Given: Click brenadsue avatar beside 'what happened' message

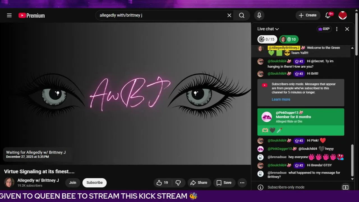Looking at the screenshot, I should click(x=261, y=174).
